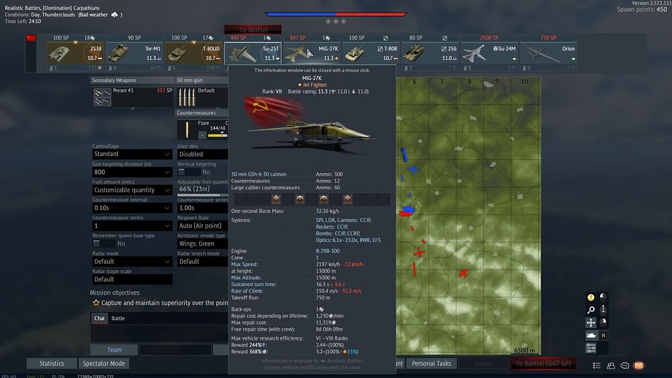Open the Countermeasure series dropdown showing 1

click(132, 226)
